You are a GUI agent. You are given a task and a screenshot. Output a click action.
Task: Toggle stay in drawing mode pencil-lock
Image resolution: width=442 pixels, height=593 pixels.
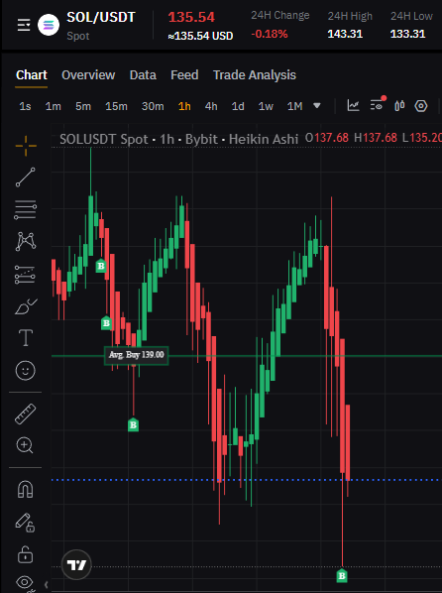pyautogui.click(x=25, y=523)
